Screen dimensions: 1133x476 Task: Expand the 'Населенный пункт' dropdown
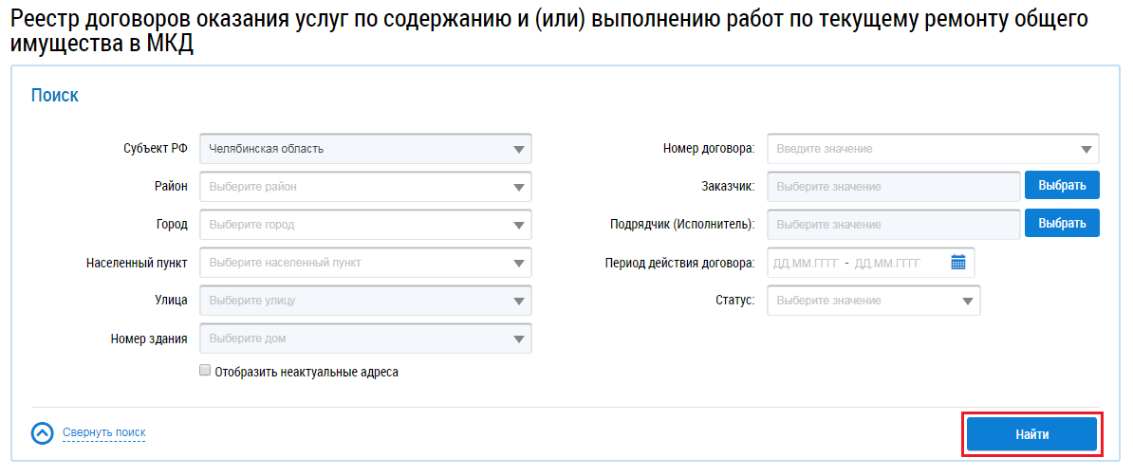(x=518, y=263)
